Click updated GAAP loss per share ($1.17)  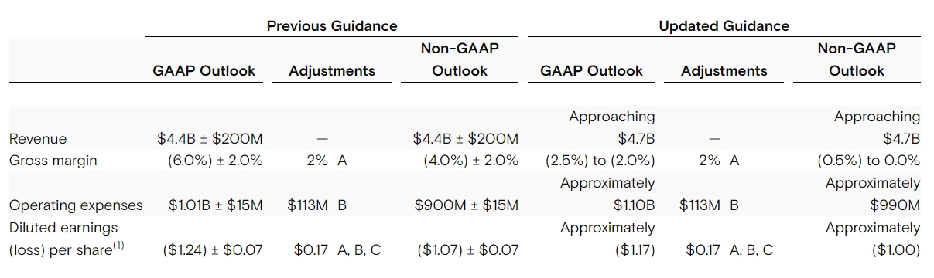point(634,250)
